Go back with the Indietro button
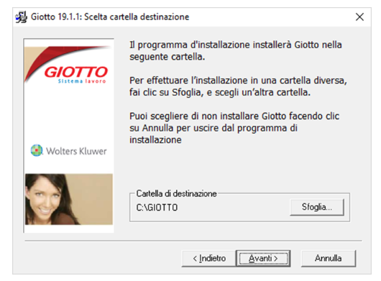 (209, 259)
